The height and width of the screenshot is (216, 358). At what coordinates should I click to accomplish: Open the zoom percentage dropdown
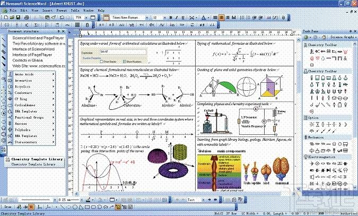point(86,18)
